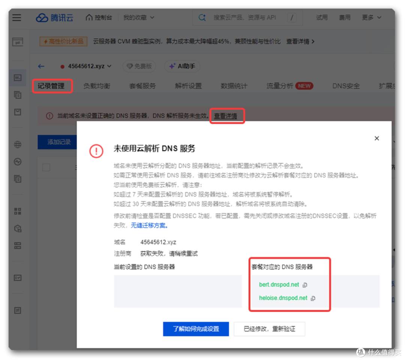Click the sidebar checklist icon
Image resolution: width=405 pixels, height=361 pixels.
(18, 278)
